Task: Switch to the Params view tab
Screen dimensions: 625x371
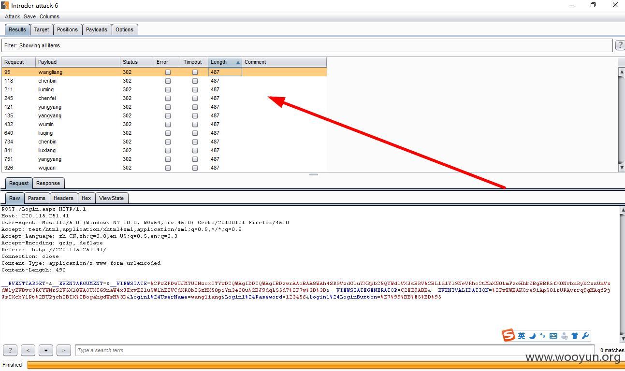Action: (36, 198)
